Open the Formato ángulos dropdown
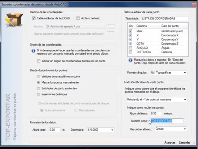 click(x=169, y=72)
